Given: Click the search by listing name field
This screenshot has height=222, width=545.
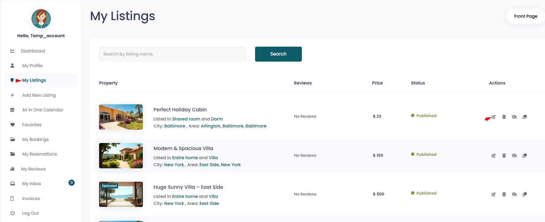Looking at the screenshot, I should pyautogui.click(x=172, y=54).
